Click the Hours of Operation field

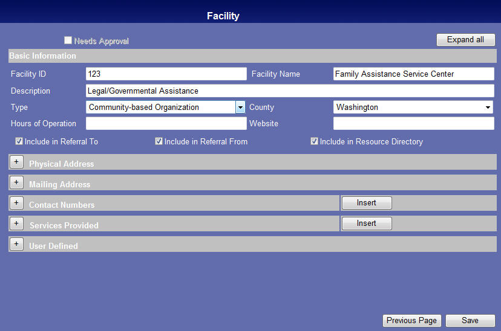coord(166,123)
